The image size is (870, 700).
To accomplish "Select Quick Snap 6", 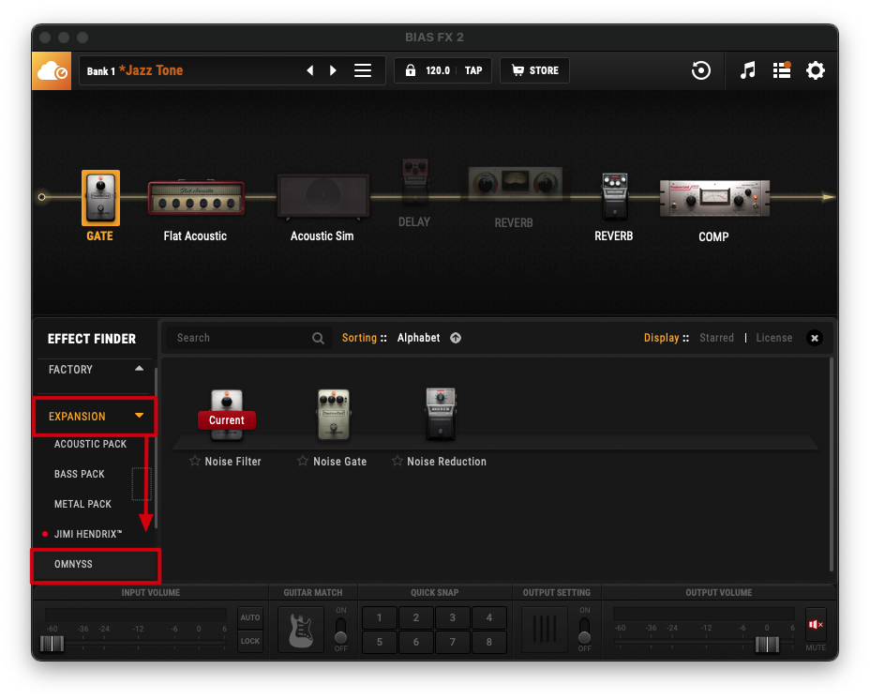I will tap(416, 642).
